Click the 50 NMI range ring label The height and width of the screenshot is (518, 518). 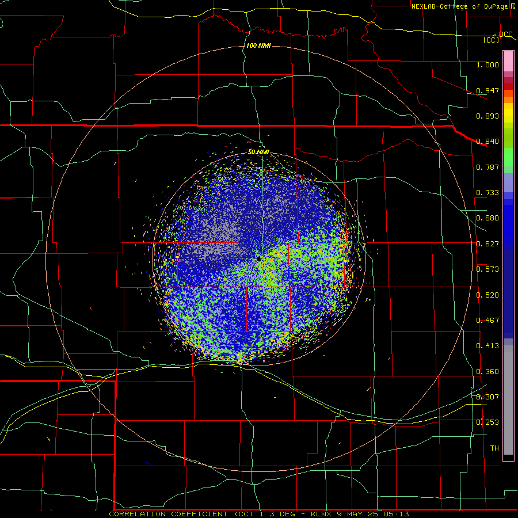click(x=258, y=152)
